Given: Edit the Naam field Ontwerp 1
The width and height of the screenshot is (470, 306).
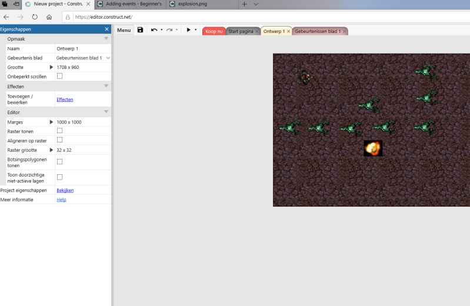Looking at the screenshot, I should coord(83,49).
